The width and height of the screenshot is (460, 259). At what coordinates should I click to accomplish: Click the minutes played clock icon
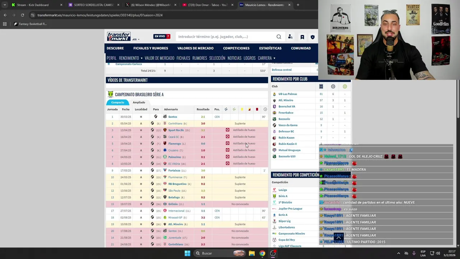click(265, 109)
